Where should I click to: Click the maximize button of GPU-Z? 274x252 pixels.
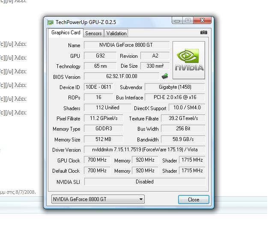click(188, 21)
